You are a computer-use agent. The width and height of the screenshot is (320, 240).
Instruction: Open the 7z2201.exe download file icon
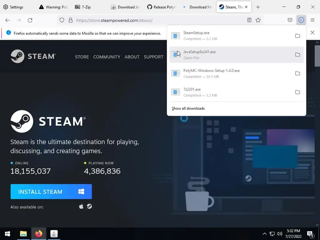pos(176,92)
